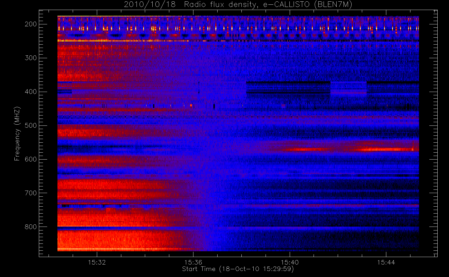
Task: Click the 15:36 time tick label
Action: [193, 262]
